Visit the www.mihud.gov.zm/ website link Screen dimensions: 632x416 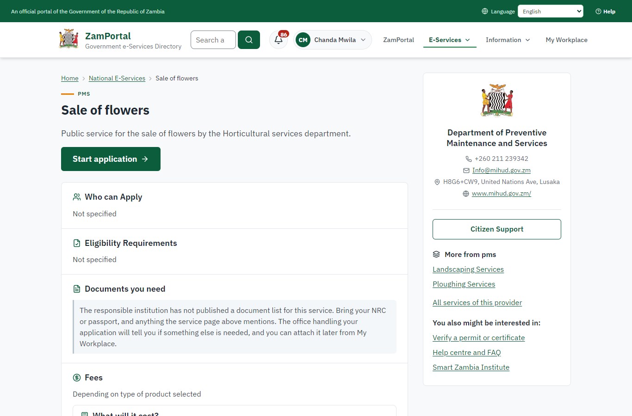pos(502,193)
